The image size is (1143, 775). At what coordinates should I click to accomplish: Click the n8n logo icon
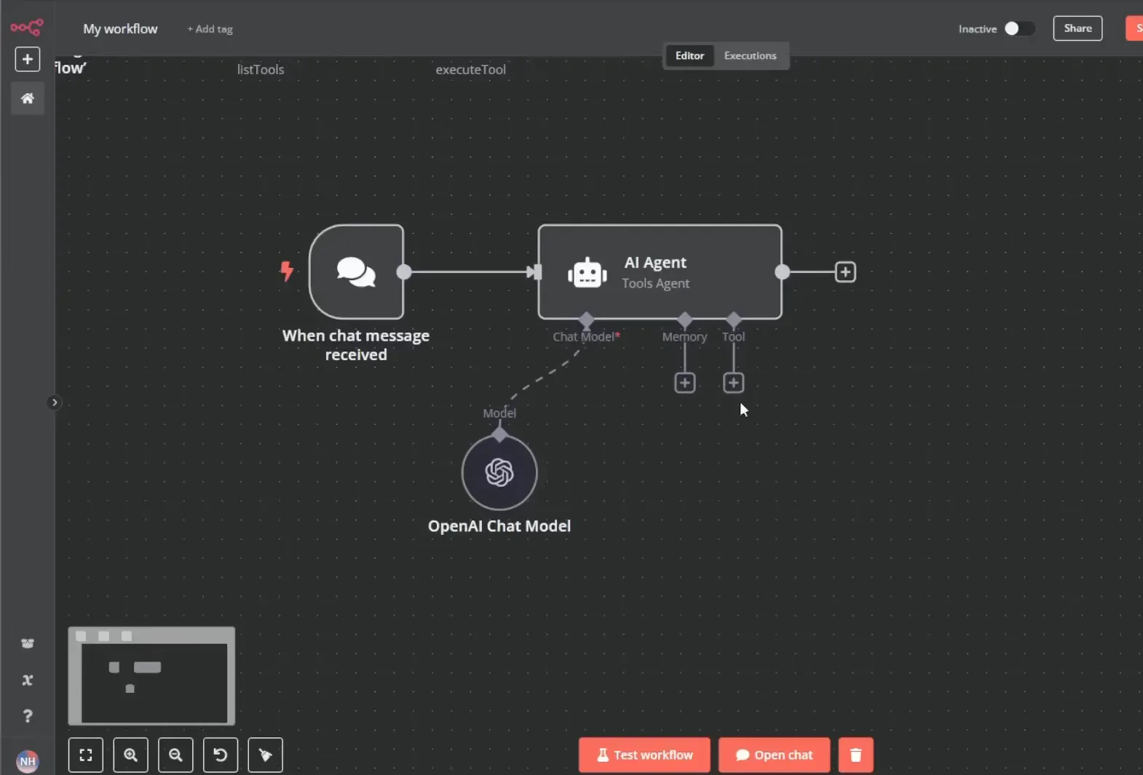pyautogui.click(x=27, y=28)
